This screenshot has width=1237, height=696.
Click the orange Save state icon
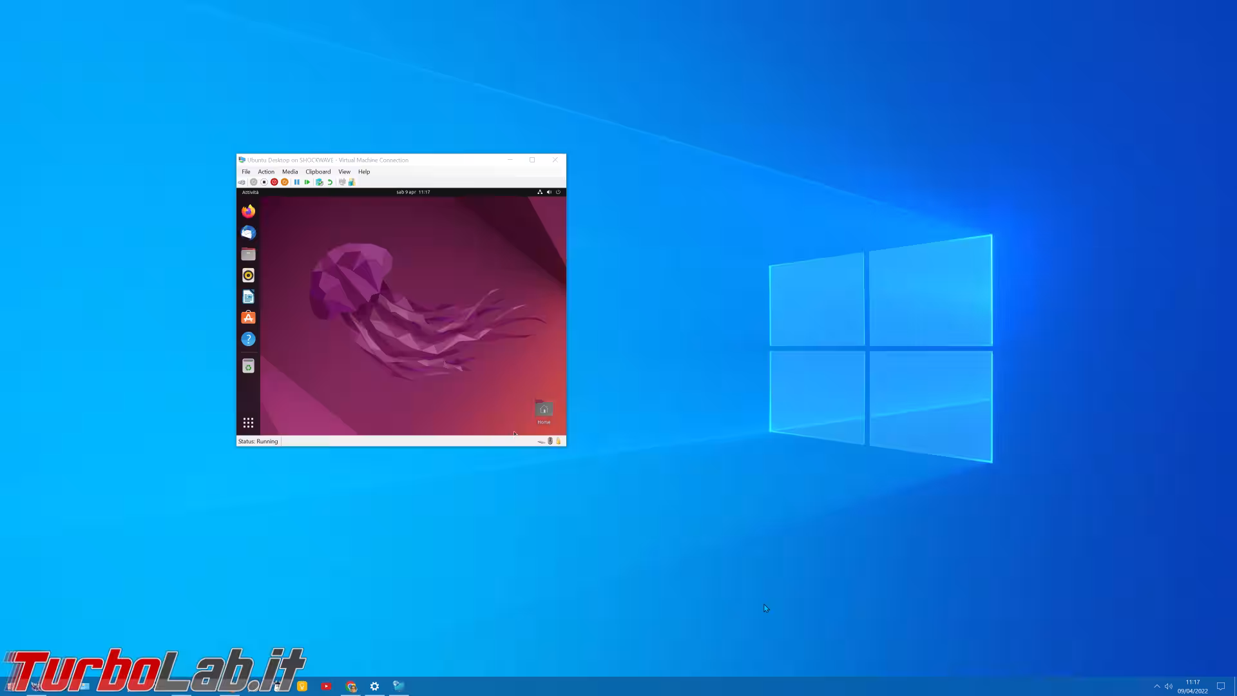pos(285,182)
